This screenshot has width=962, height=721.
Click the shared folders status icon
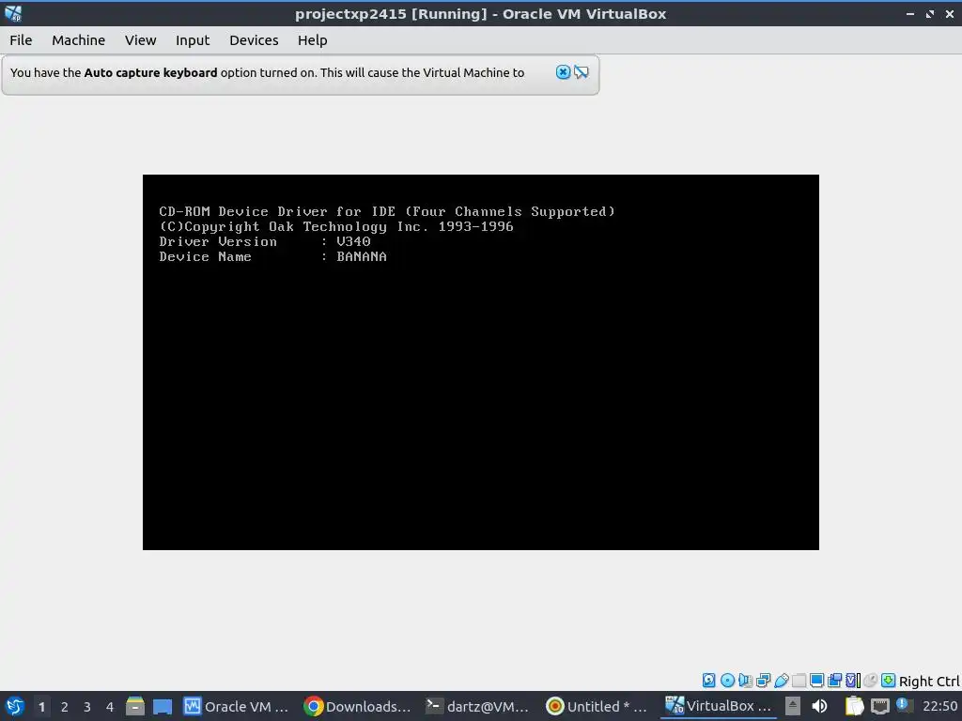click(799, 680)
